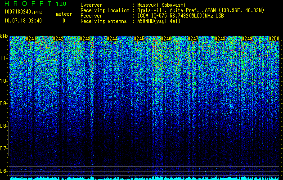Image resolution: width=283 pixels, height=180 pixels.
Task: Click the 1.0 kHz axis tick label
Action: (4, 81)
